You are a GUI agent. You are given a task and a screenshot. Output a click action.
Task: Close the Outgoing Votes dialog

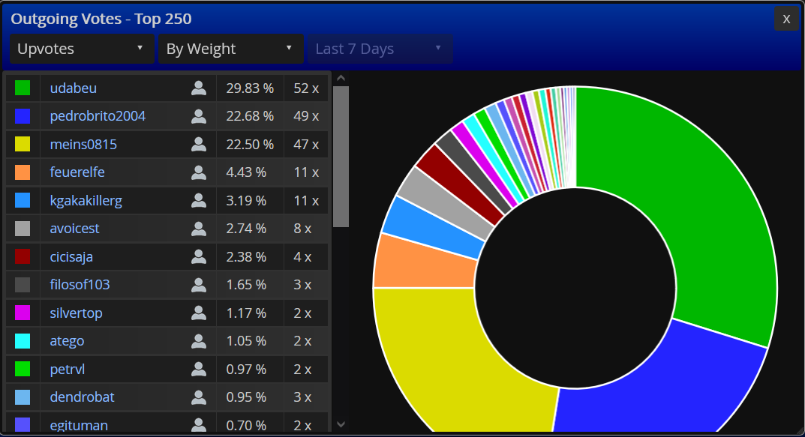[786, 19]
